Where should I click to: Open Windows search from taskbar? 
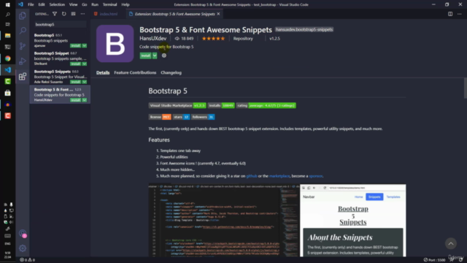pos(8,15)
